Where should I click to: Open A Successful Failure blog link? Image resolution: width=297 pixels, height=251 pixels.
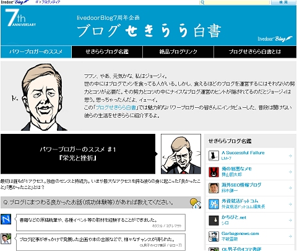pyautogui.click(x=243, y=152)
